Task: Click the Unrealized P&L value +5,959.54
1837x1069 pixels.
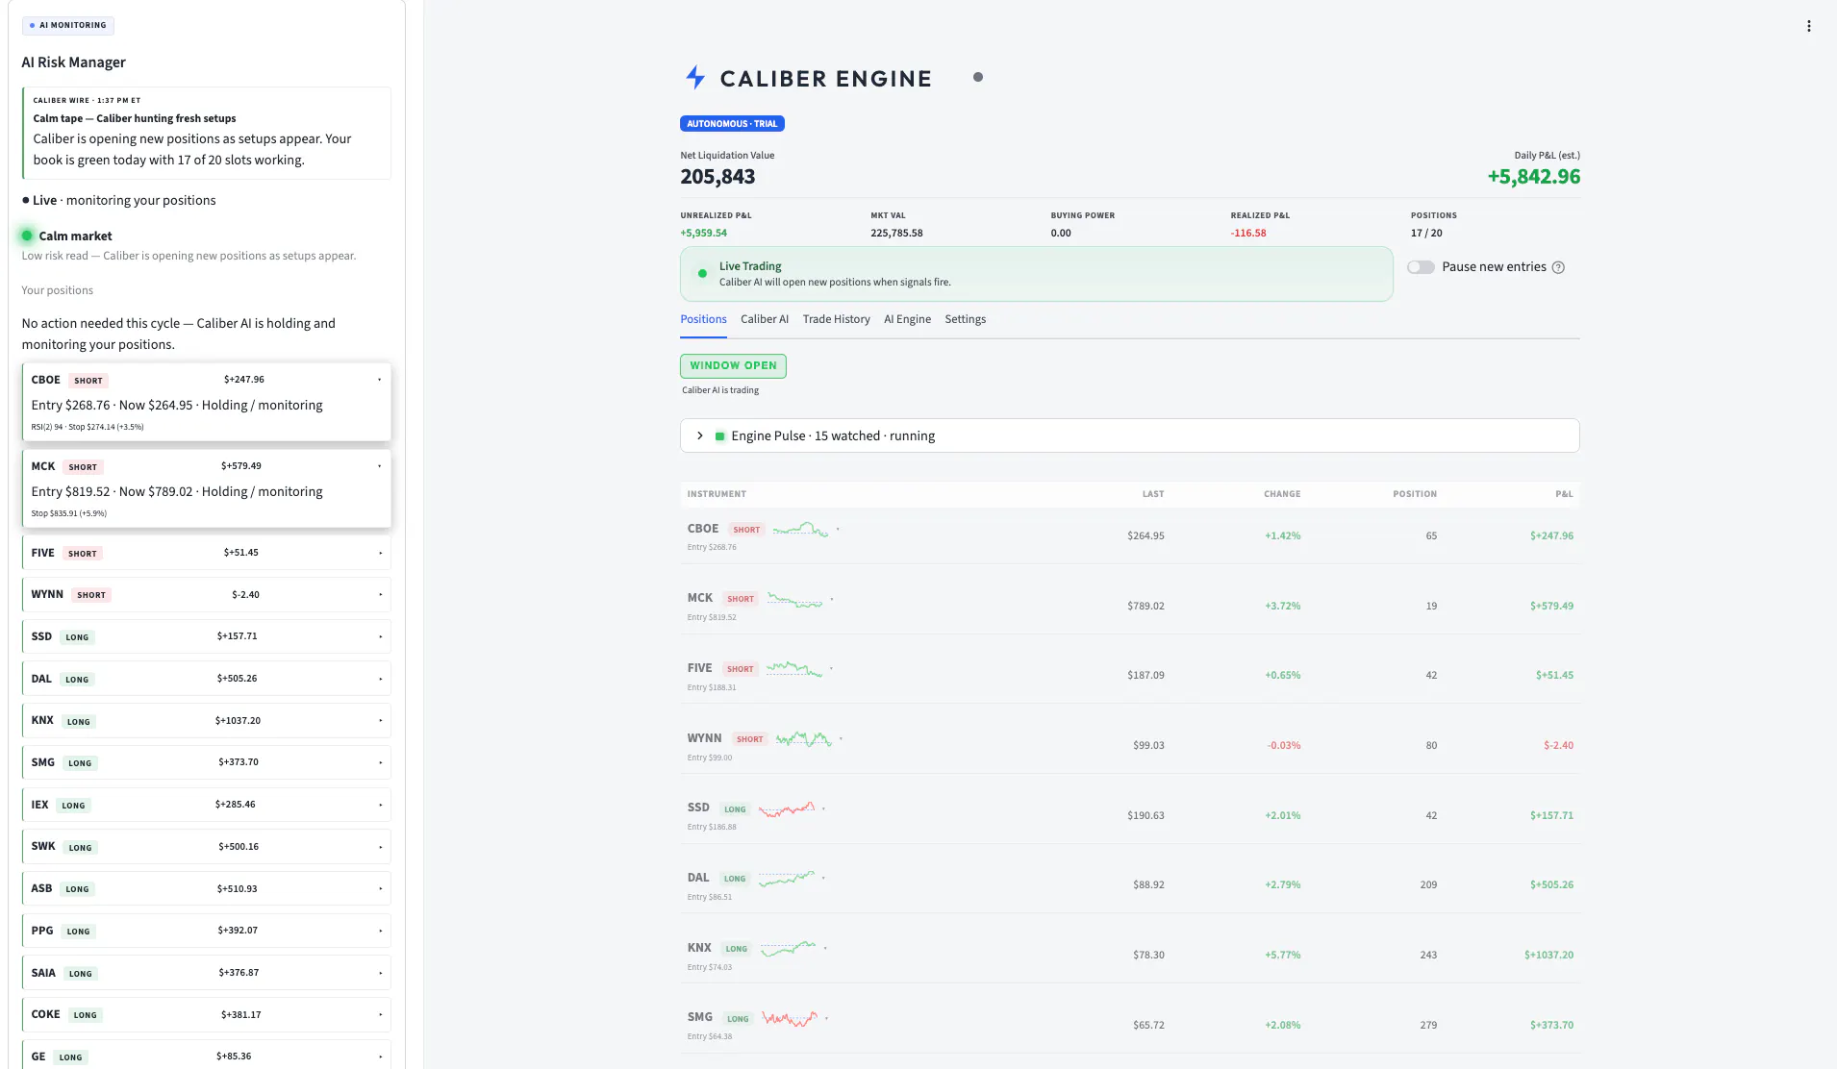Action: pyautogui.click(x=703, y=233)
